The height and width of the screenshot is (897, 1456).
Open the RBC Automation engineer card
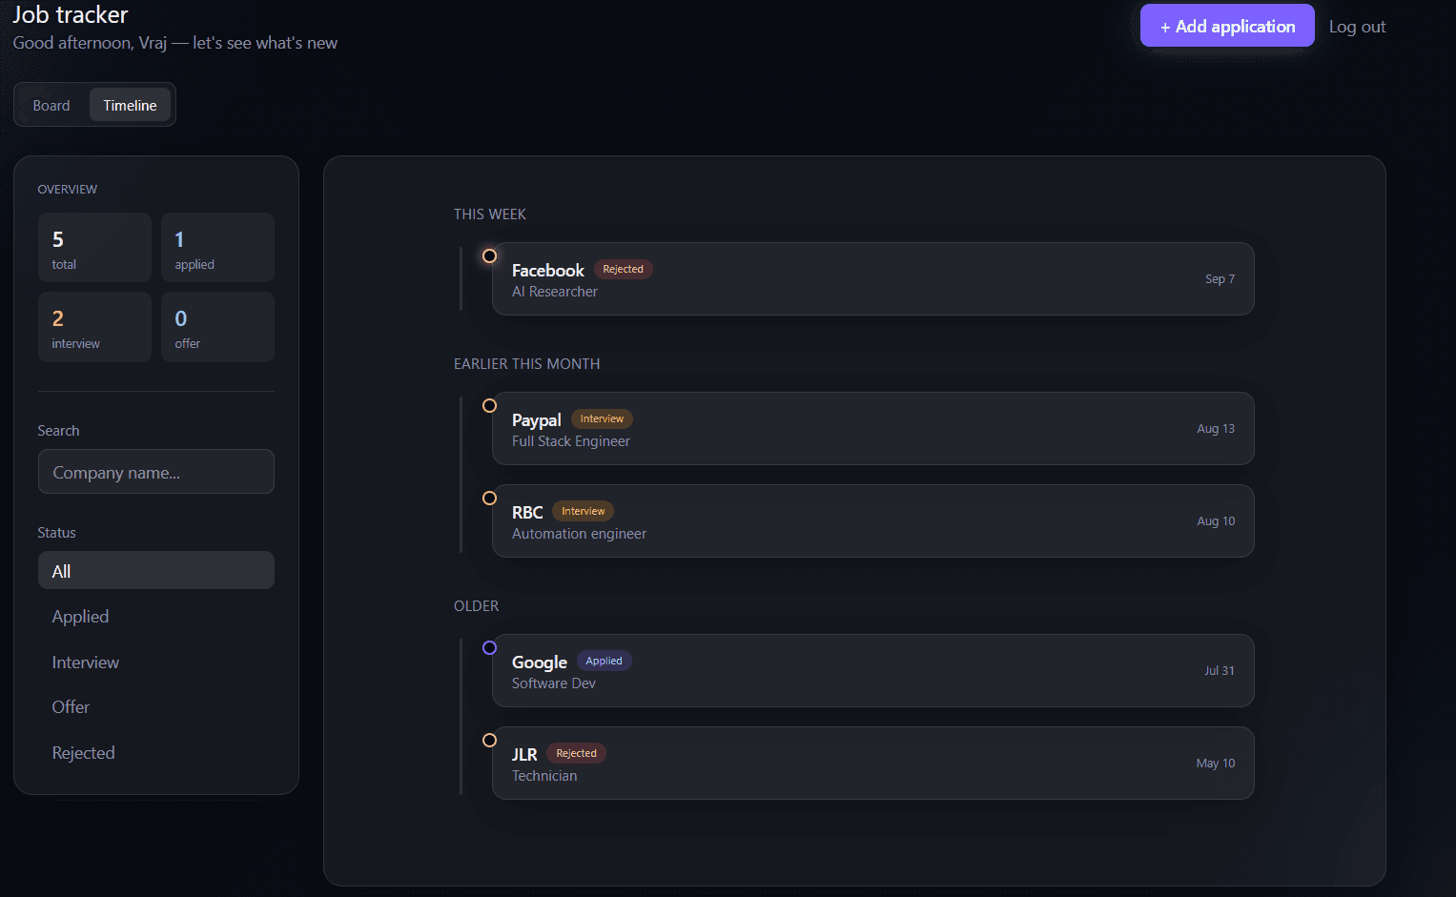click(872, 520)
